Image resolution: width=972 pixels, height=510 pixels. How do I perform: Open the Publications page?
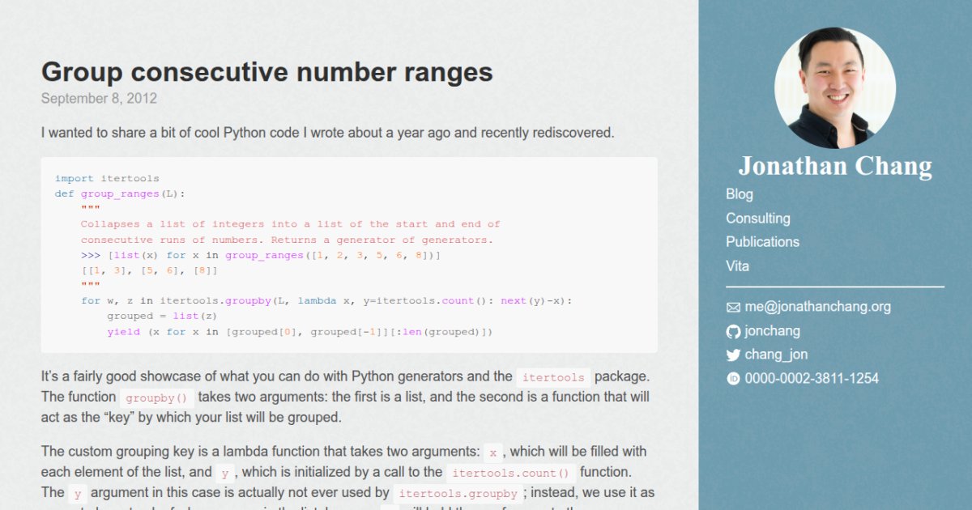[762, 241]
